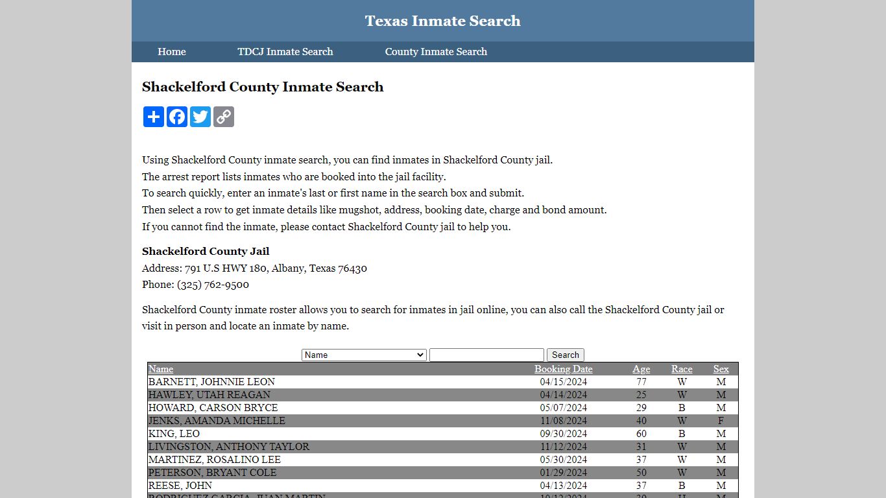Click the Shackelford County Inmate Search heading
Viewport: 886px width, 498px height.
pyautogui.click(x=263, y=87)
